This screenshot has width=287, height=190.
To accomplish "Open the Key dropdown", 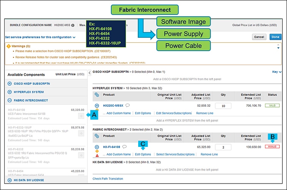I will click(277, 72).
